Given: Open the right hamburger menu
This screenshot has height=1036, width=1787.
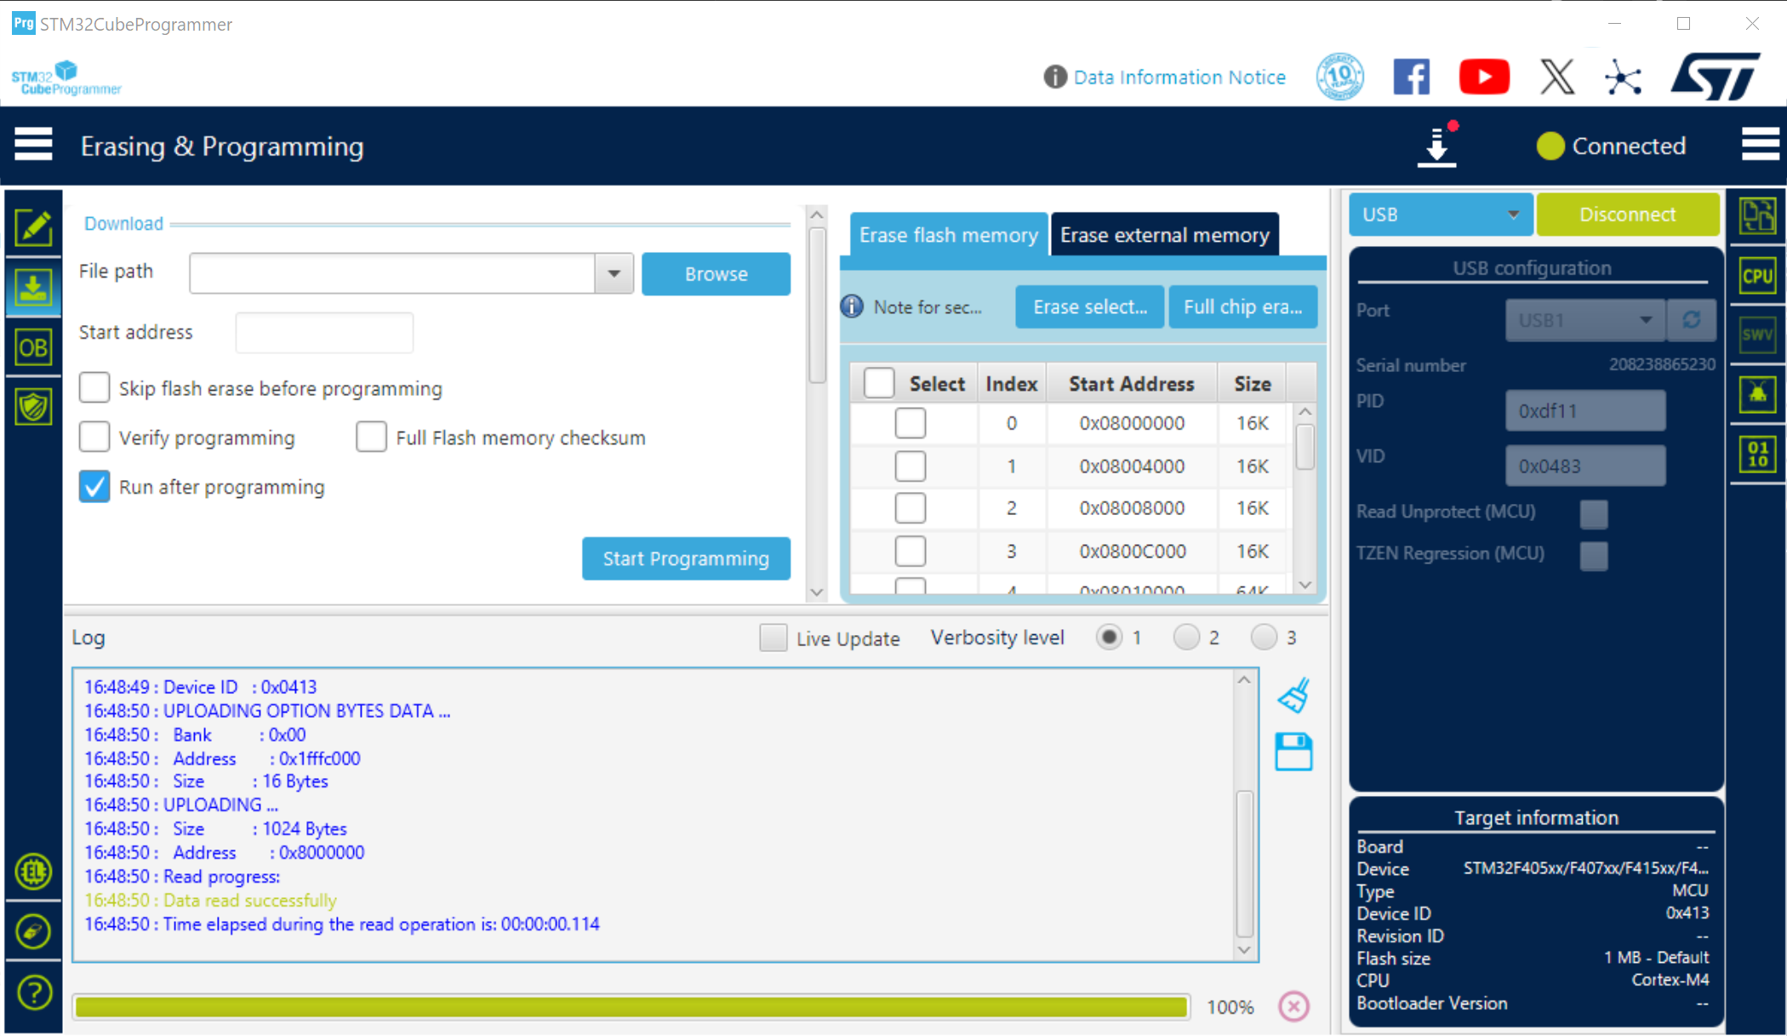Looking at the screenshot, I should (1760, 145).
